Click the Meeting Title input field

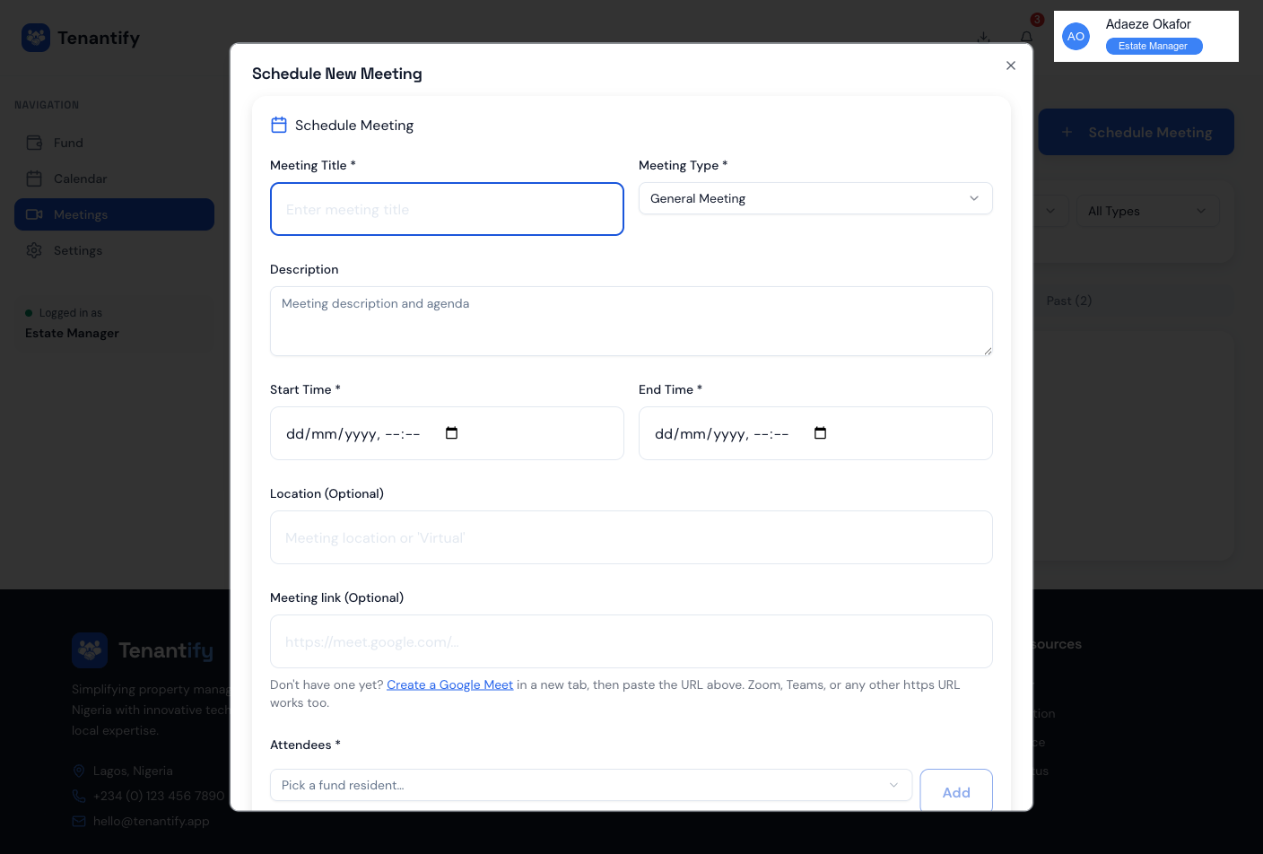click(447, 209)
